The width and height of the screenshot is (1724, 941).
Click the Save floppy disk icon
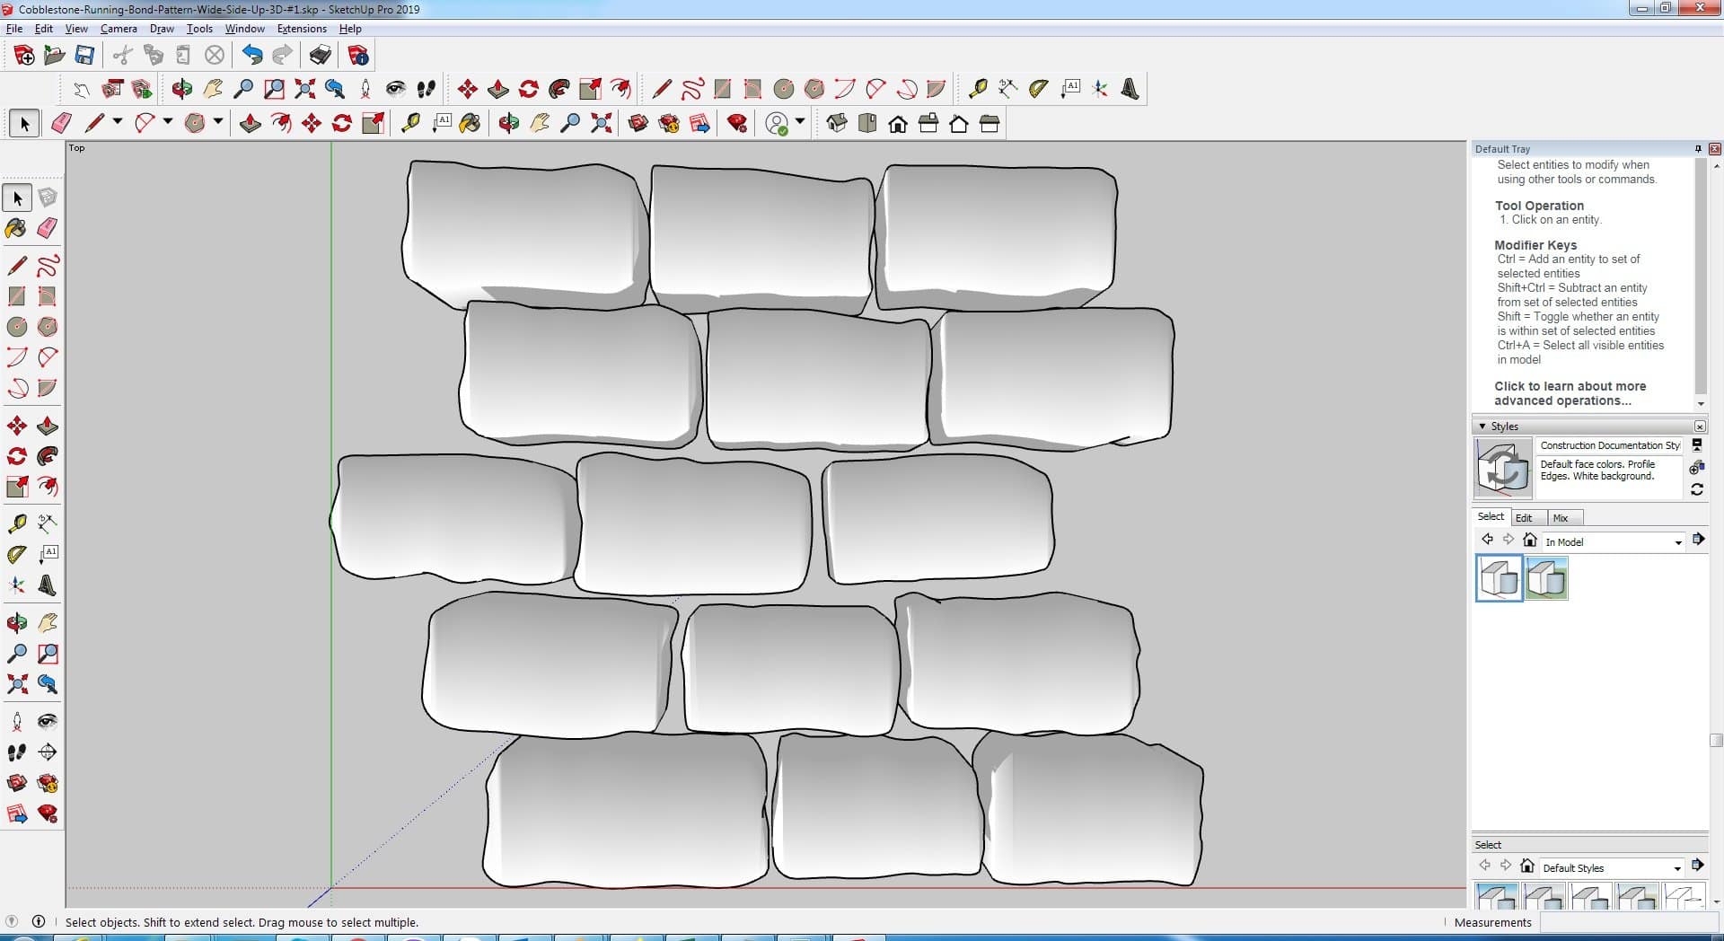(x=84, y=56)
